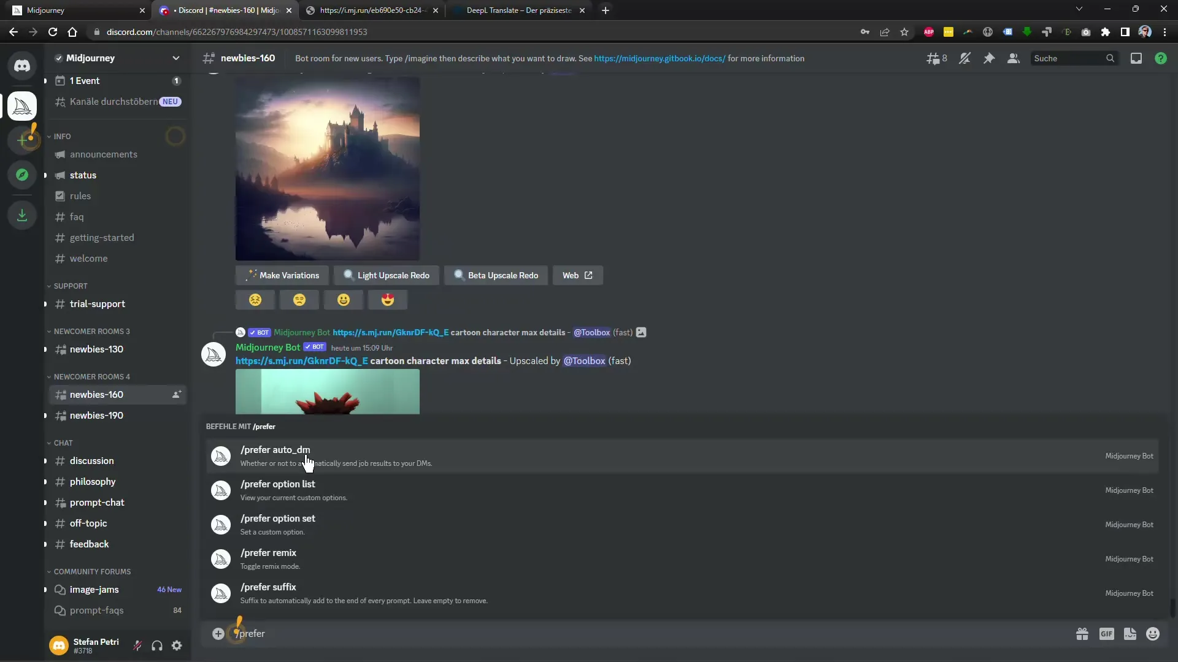Switch to the i.mj.run image tab

372,10
